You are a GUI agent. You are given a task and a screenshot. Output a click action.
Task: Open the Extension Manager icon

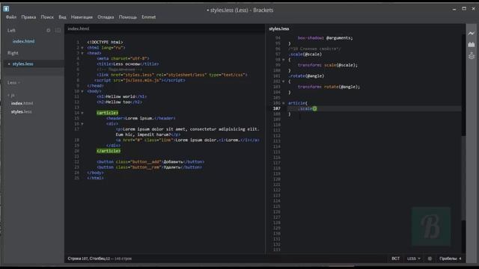coord(472,45)
